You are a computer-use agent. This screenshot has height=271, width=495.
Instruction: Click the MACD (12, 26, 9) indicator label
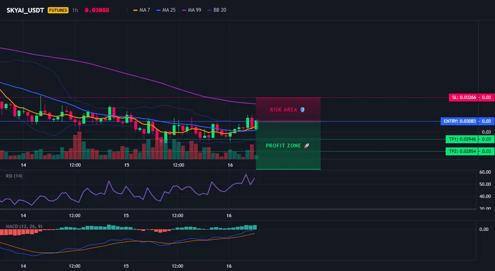coord(24,226)
